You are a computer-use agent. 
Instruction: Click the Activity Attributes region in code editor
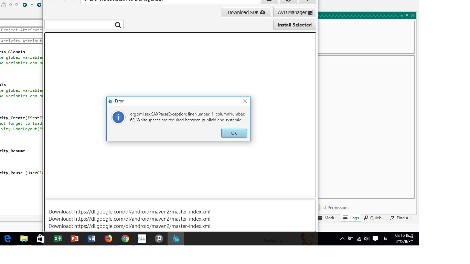point(22,41)
